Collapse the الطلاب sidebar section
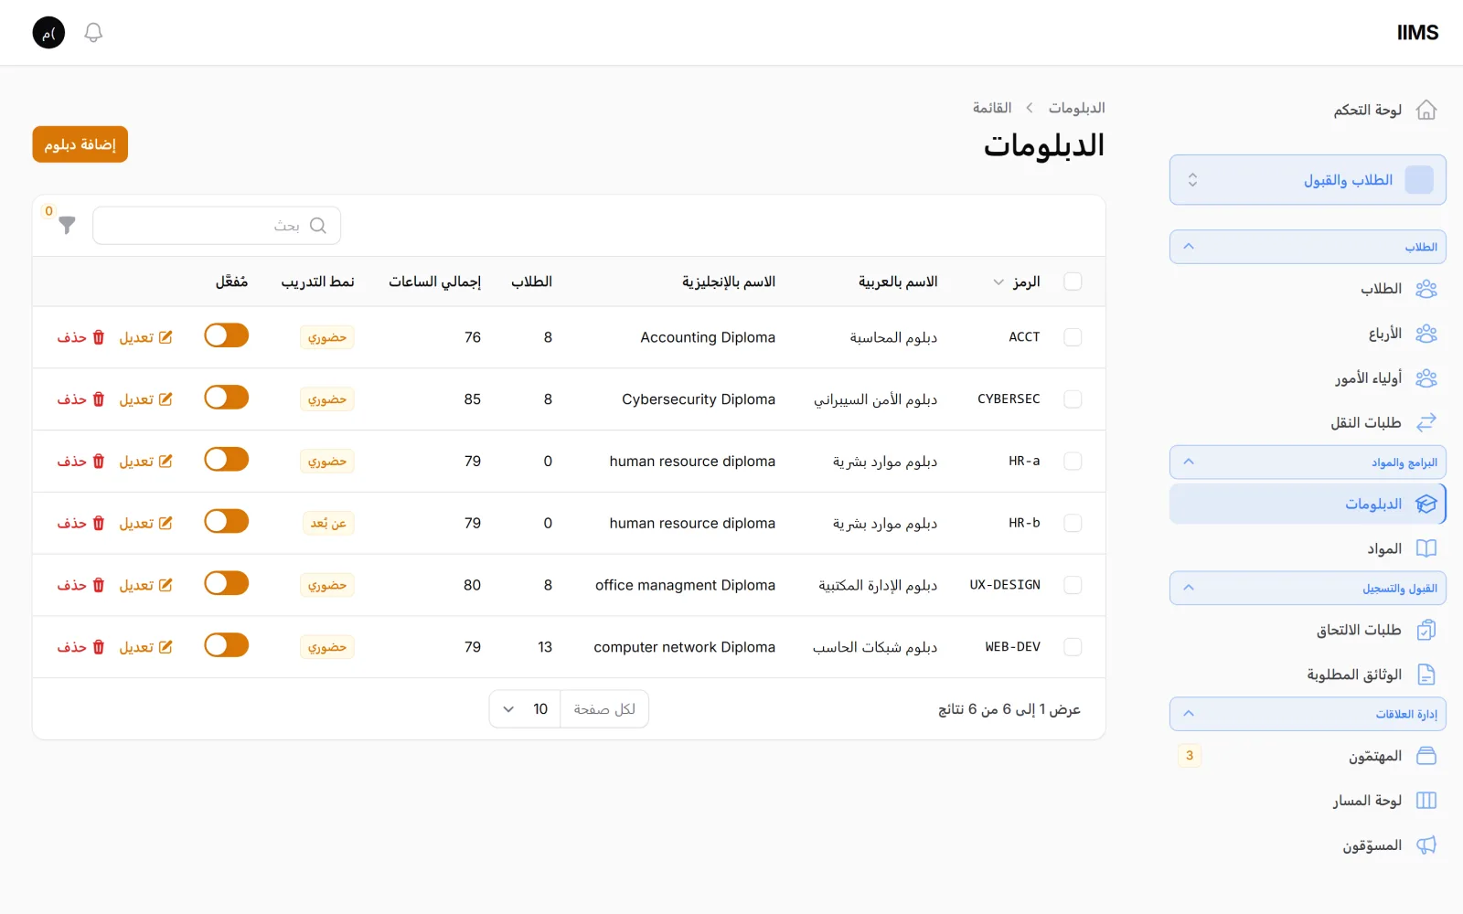 tap(1308, 247)
